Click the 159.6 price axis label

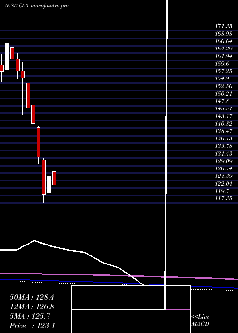click(222, 64)
